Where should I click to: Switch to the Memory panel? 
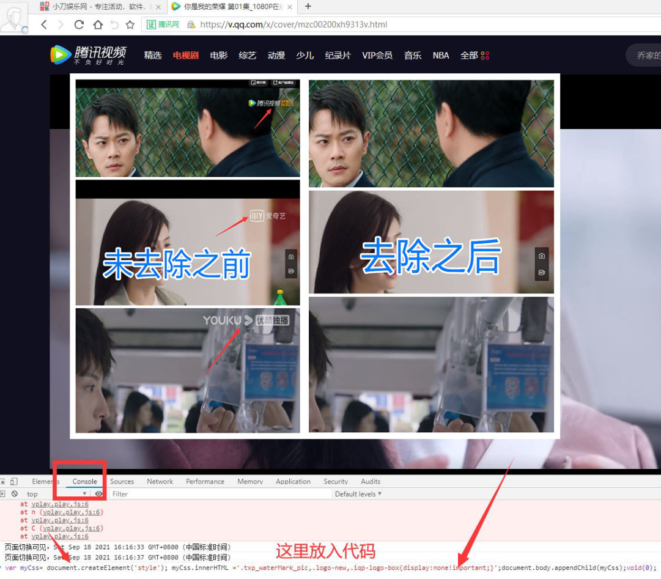pos(250,481)
